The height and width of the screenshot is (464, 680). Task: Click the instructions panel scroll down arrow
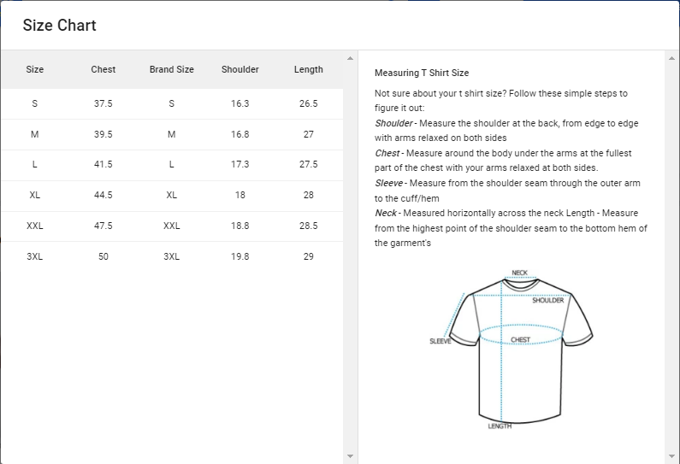click(672, 455)
